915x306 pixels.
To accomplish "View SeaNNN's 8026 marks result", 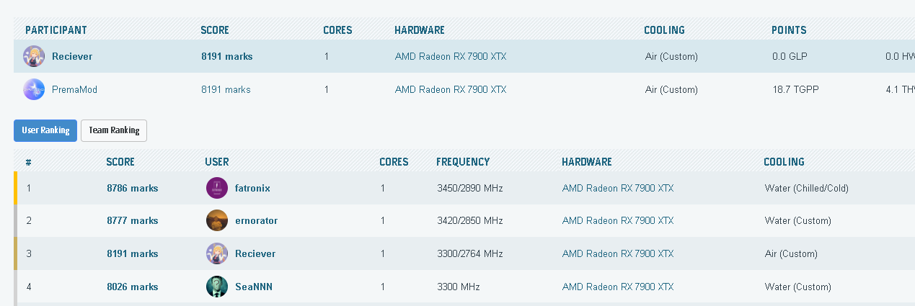I will point(132,287).
